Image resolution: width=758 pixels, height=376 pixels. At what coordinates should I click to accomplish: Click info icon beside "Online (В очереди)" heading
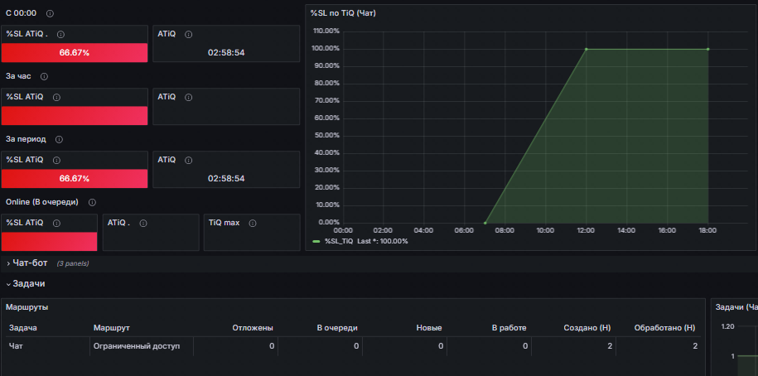[x=92, y=202]
